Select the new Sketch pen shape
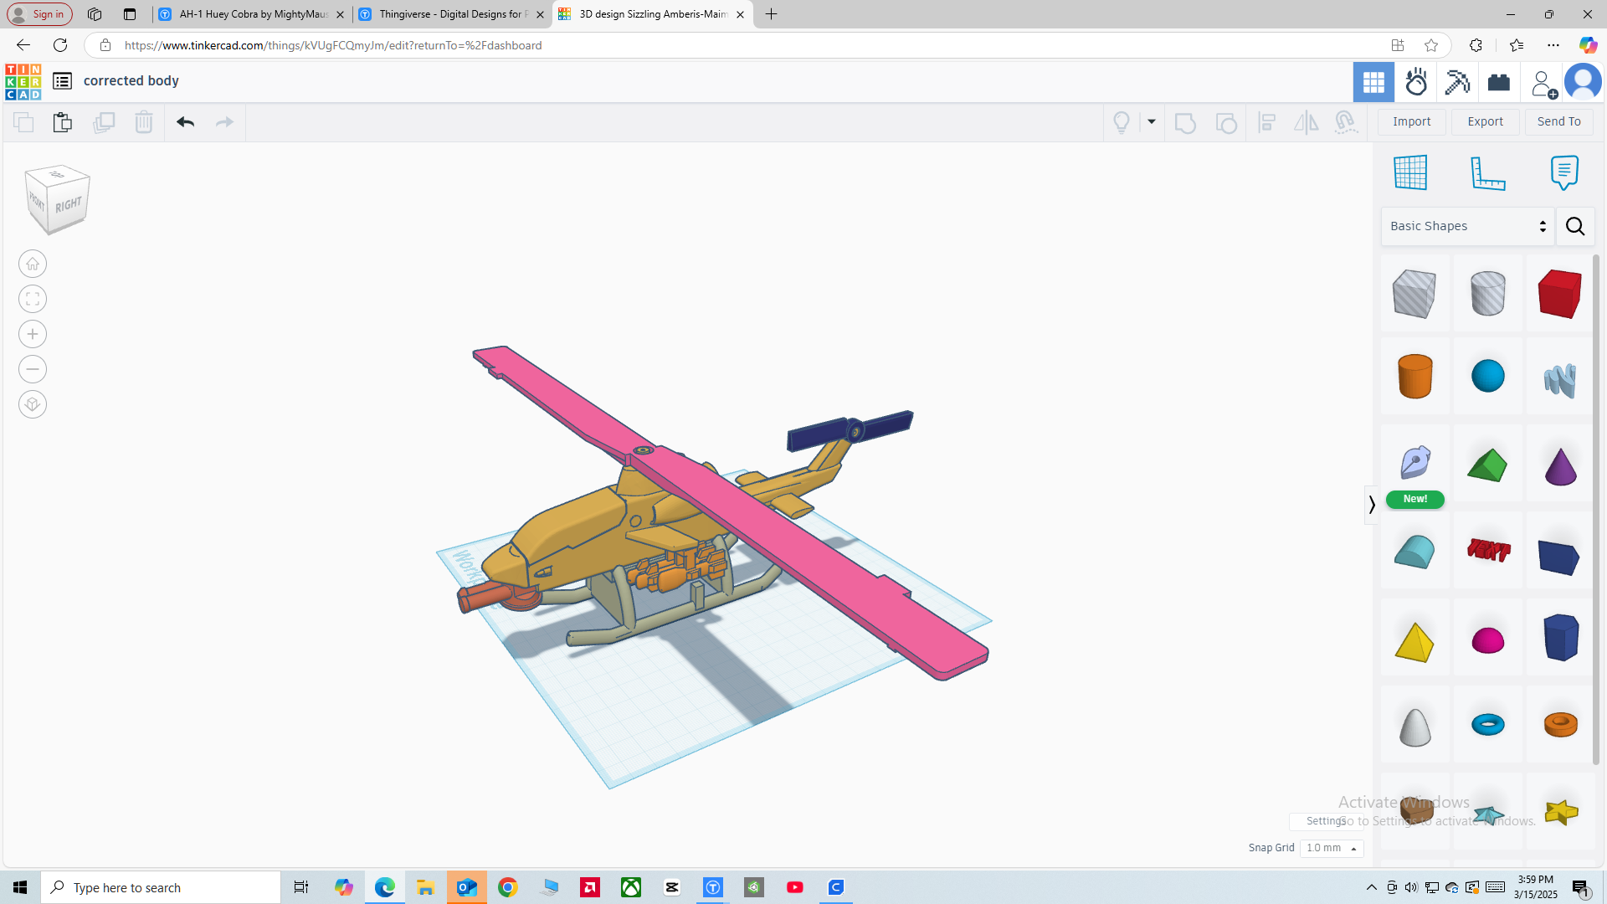 [x=1414, y=463]
